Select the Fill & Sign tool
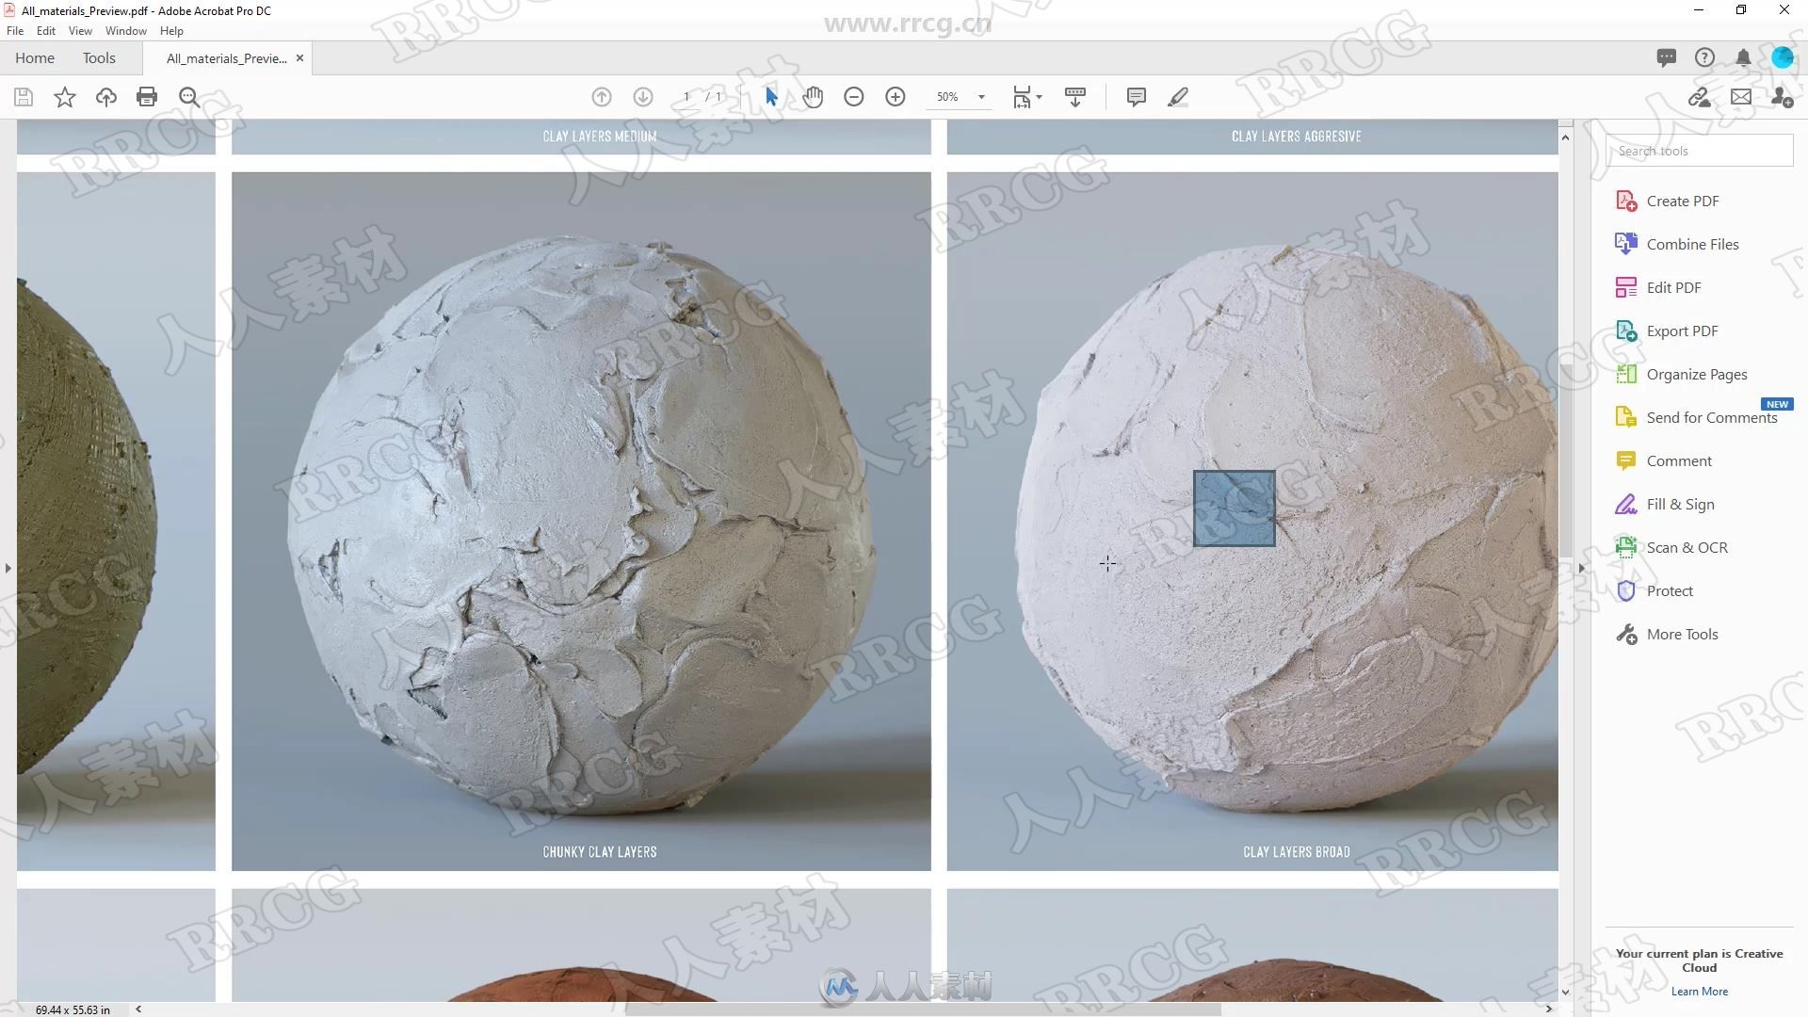Viewport: 1808px width, 1017px height. click(1679, 503)
